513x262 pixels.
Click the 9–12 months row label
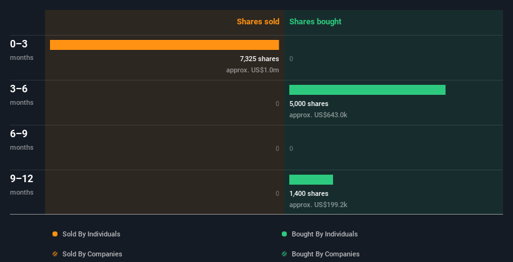click(22, 185)
